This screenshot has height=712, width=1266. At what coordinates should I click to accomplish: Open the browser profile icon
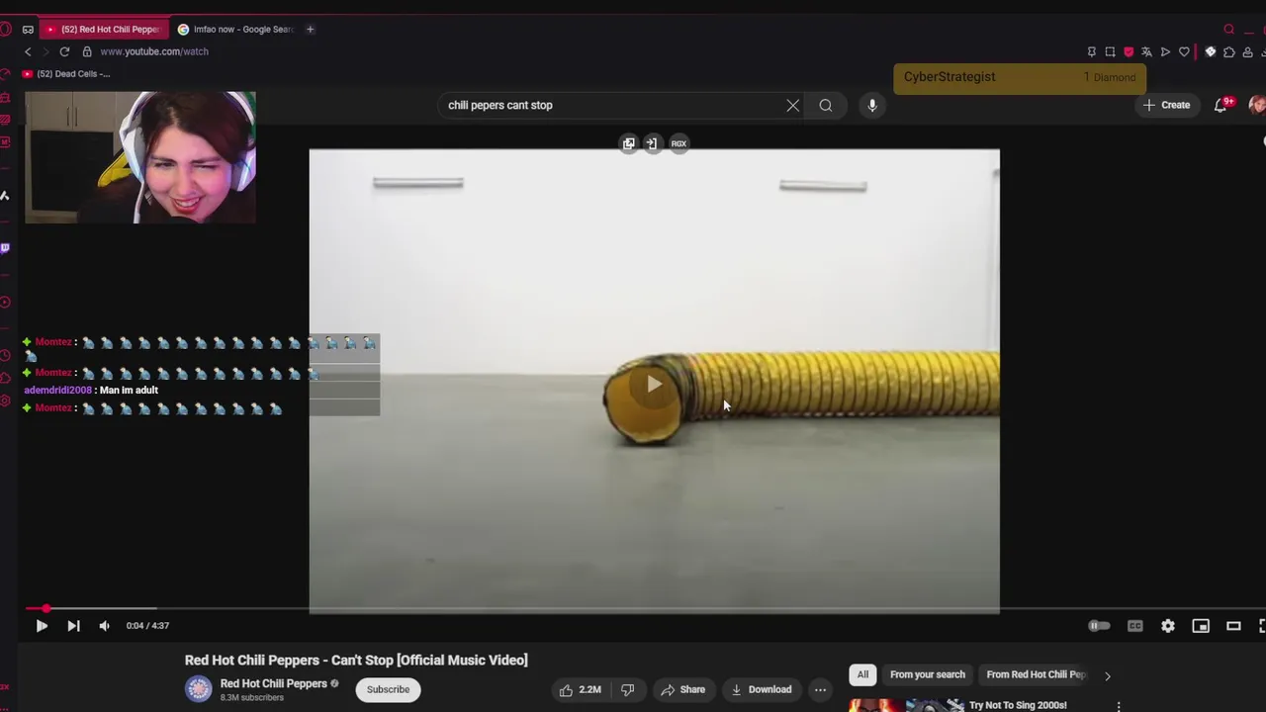point(1246,52)
